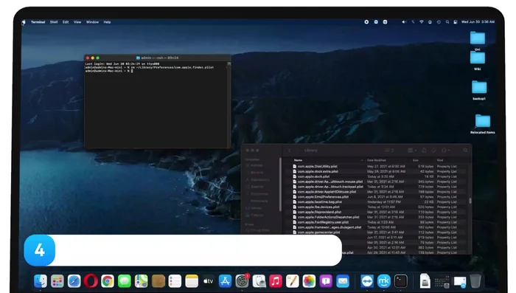The width and height of the screenshot is (516, 293).
Task: Click the back arrow in the Finder Library window
Action: point(290,151)
